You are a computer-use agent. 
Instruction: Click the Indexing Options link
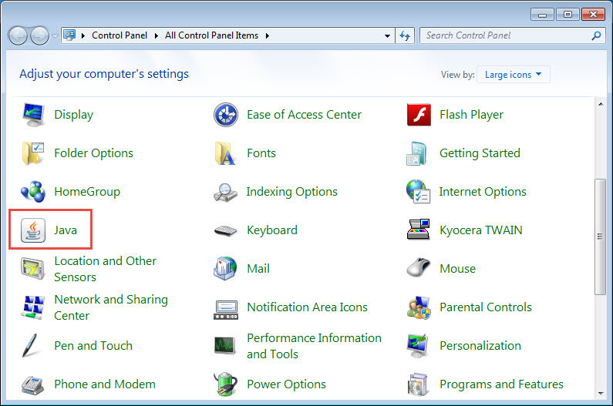pyautogui.click(x=291, y=192)
